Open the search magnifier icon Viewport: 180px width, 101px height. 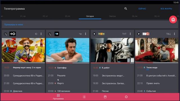point(126,9)
